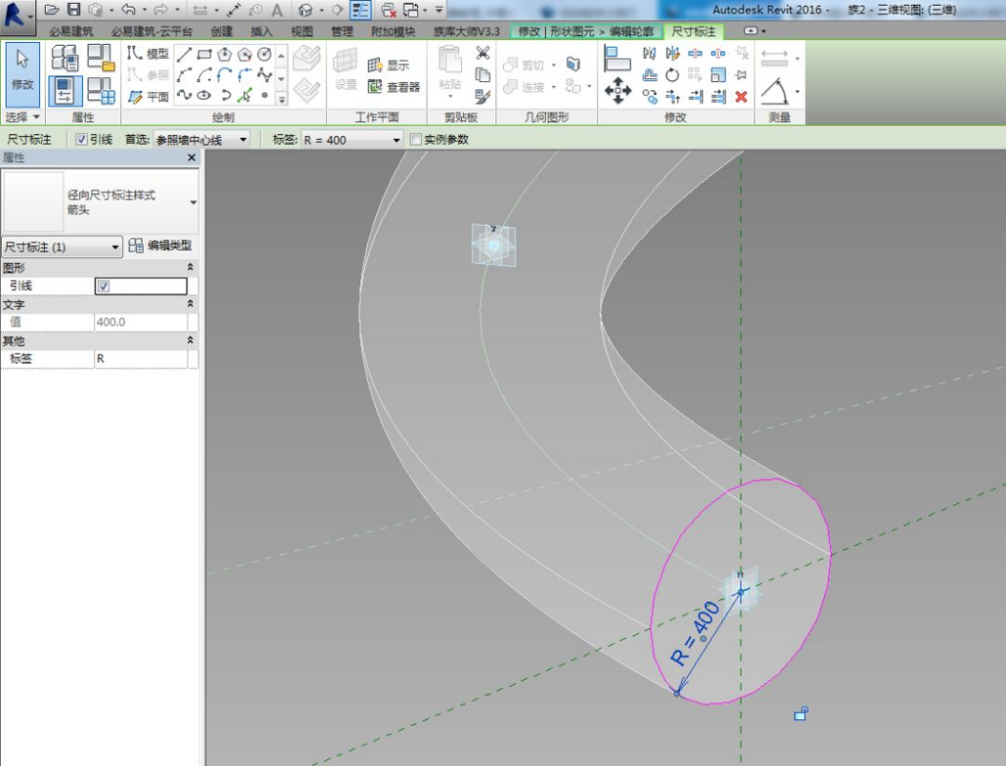Screen dimensions: 1006x766
Task: Expand the 尺寸标注 (1) filter dropdown
Action: (x=115, y=247)
